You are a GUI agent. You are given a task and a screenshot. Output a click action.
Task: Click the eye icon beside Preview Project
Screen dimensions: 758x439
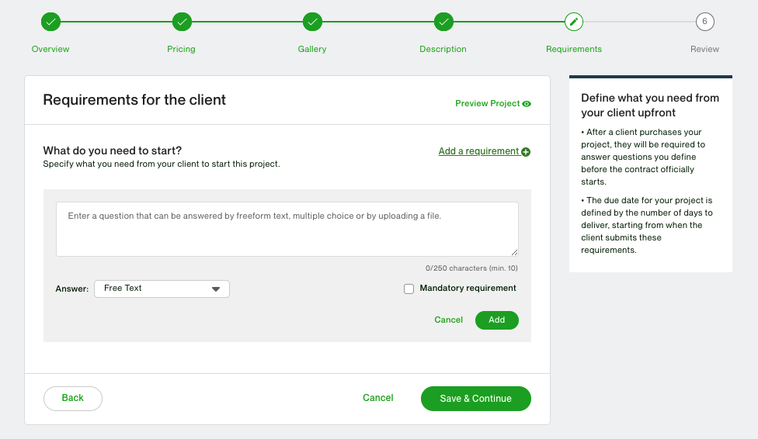click(527, 104)
